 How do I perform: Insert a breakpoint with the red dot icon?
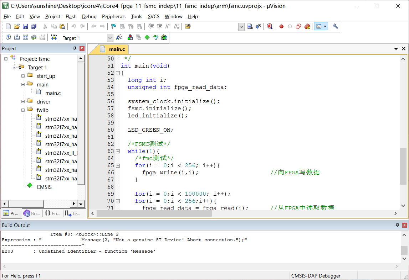point(281,26)
